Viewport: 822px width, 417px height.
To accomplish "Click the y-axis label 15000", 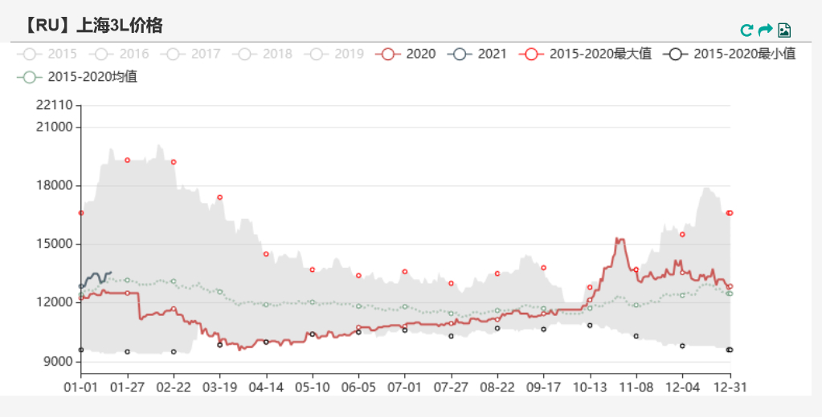I will (54, 245).
